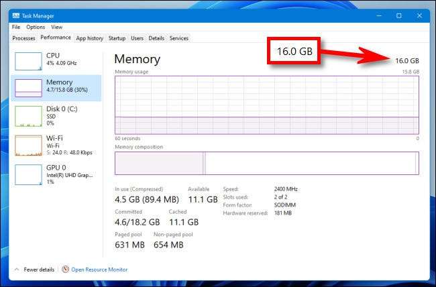Click the Intel(R) UHD Graphics label
Viewport: 436px width, 287px height.
pos(70,175)
